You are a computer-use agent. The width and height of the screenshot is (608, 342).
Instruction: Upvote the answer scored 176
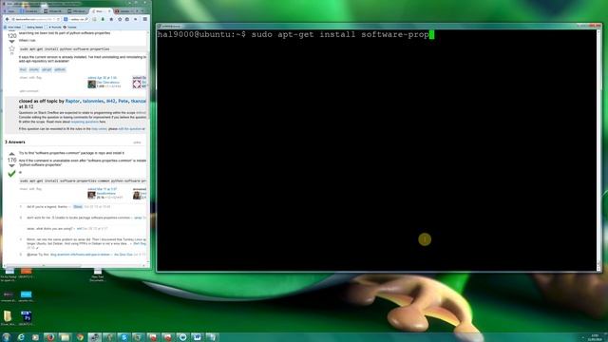tap(11, 154)
